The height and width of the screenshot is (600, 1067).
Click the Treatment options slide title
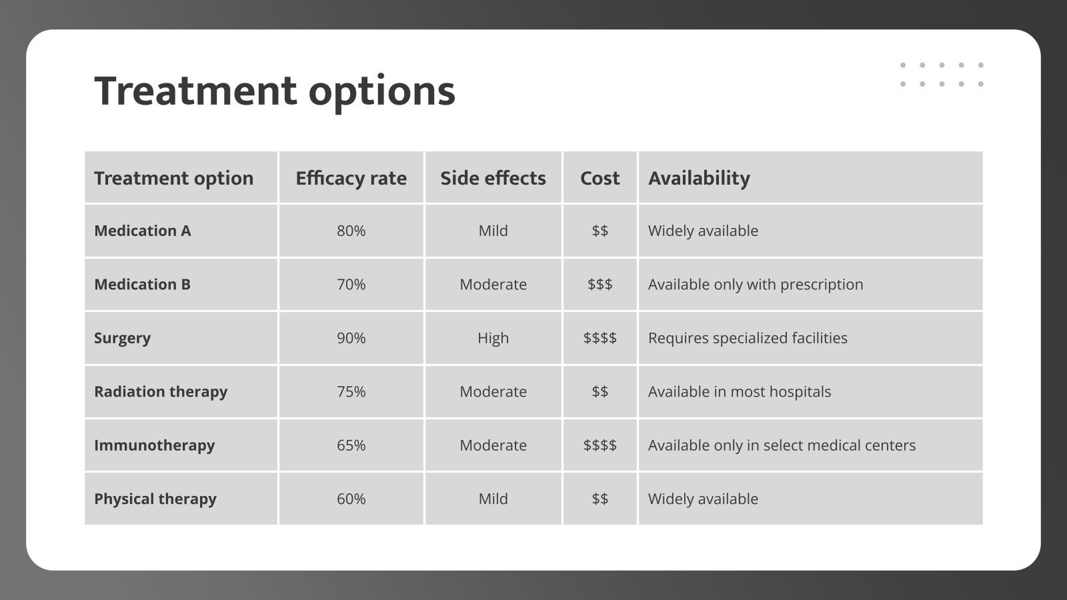(275, 91)
